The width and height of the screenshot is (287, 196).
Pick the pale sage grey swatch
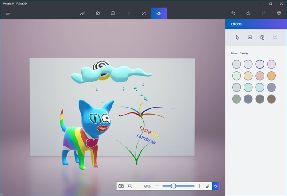[237, 88]
